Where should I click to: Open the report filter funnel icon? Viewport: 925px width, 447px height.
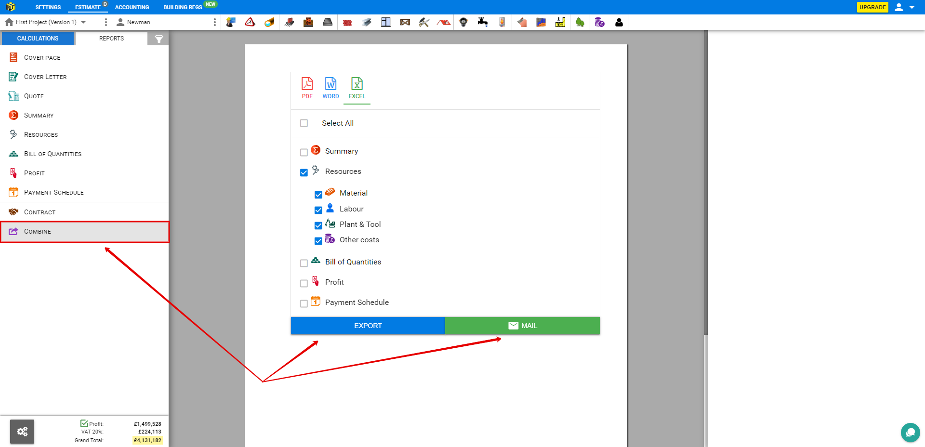159,39
